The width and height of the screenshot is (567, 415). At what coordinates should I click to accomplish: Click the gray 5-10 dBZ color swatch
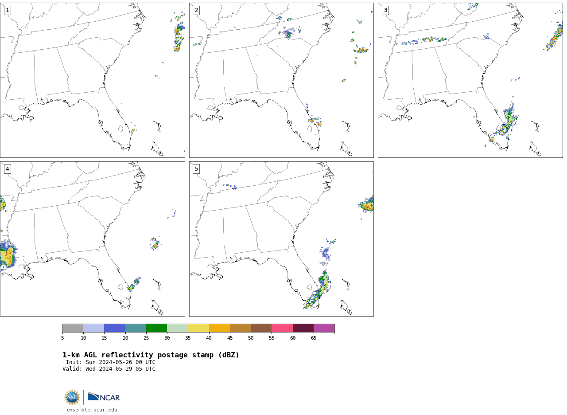pos(73,328)
